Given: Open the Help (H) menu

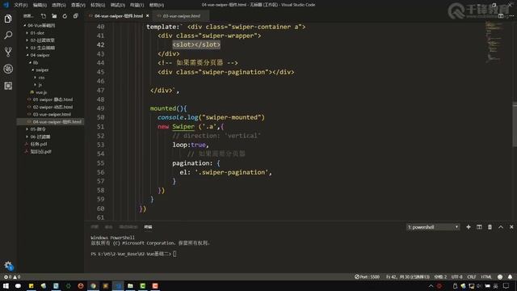Looking at the screenshot, I should 156,5.
